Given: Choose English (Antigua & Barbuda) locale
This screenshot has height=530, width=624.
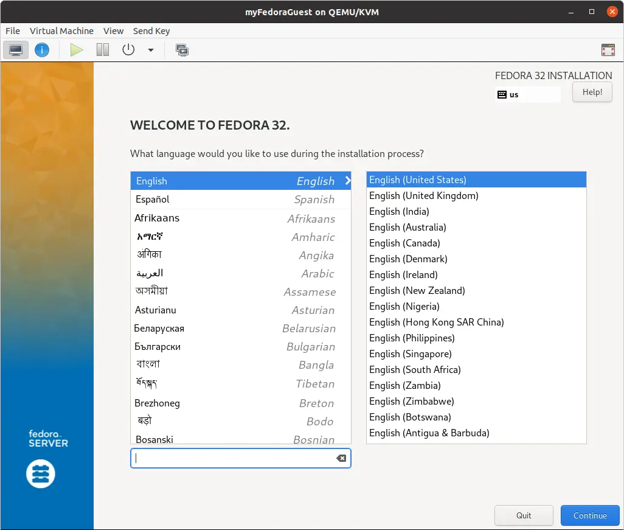Looking at the screenshot, I should click(476, 433).
